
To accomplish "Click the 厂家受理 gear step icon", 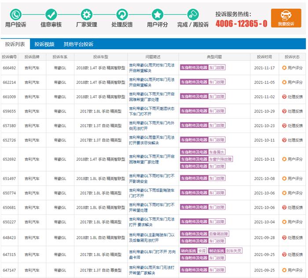I will pyautogui.click(x=87, y=14).
